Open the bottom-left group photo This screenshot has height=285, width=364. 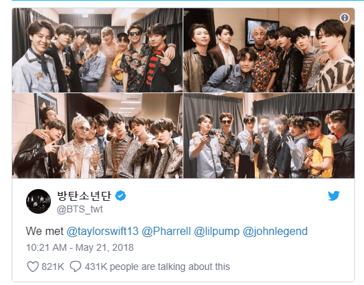(x=98, y=136)
